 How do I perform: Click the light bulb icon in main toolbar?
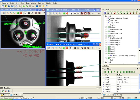coord(43,6)
